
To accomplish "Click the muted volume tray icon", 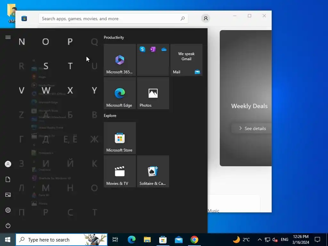I will [275, 240].
